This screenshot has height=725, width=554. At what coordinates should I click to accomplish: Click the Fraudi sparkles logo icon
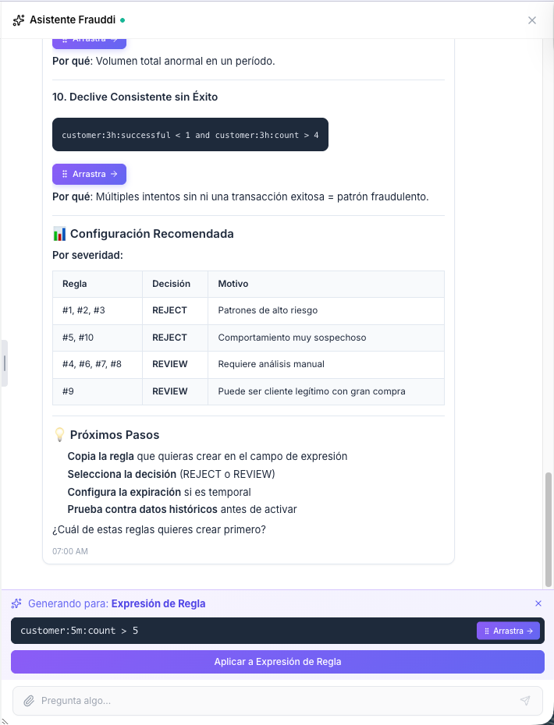pyautogui.click(x=17, y=19)
